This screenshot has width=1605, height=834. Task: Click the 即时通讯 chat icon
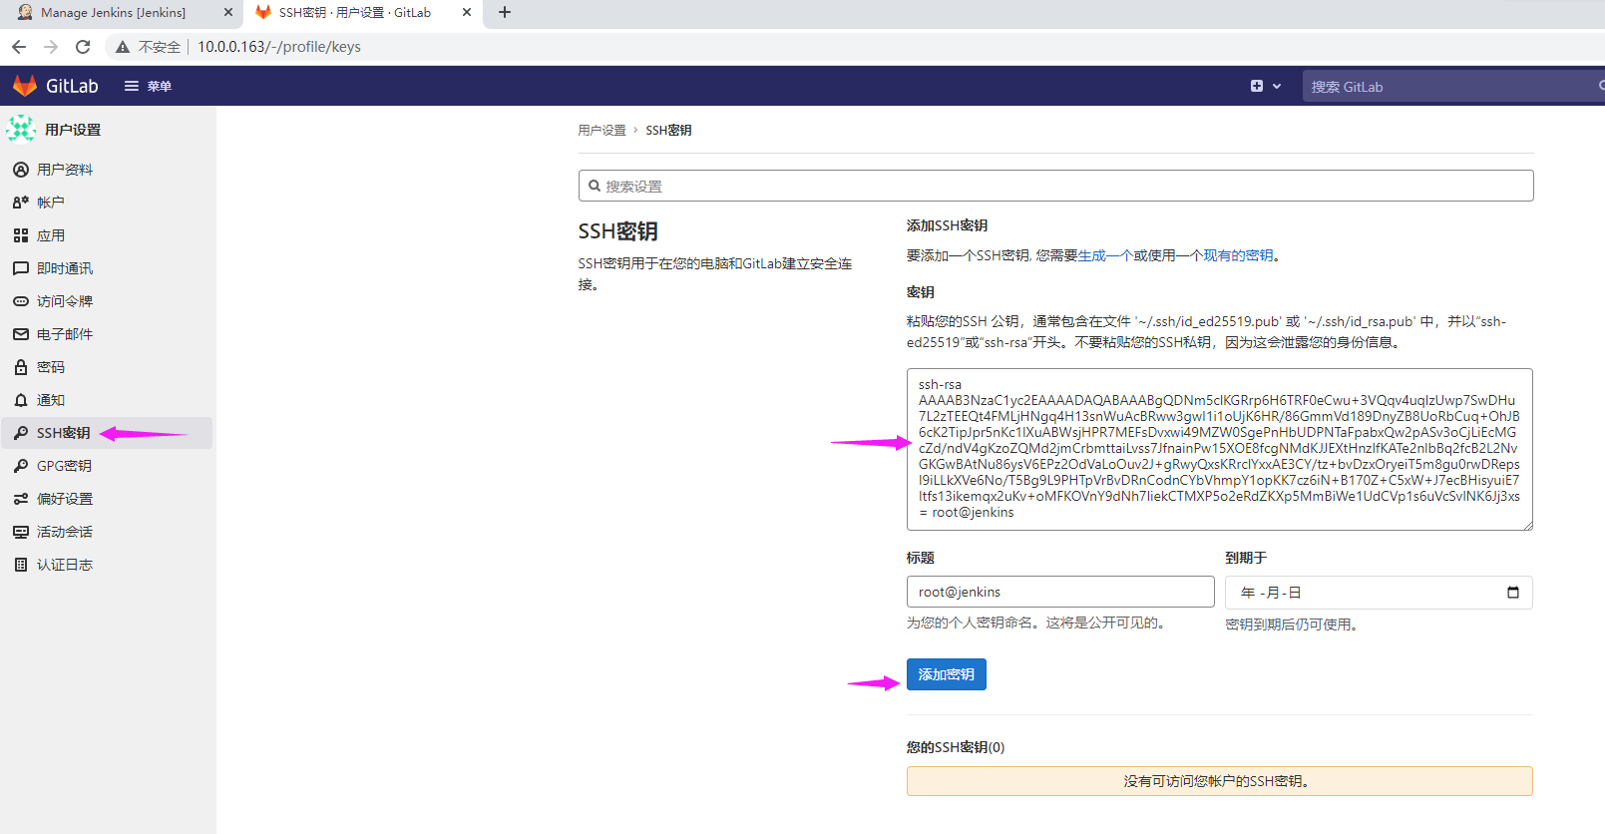(21, 268)
